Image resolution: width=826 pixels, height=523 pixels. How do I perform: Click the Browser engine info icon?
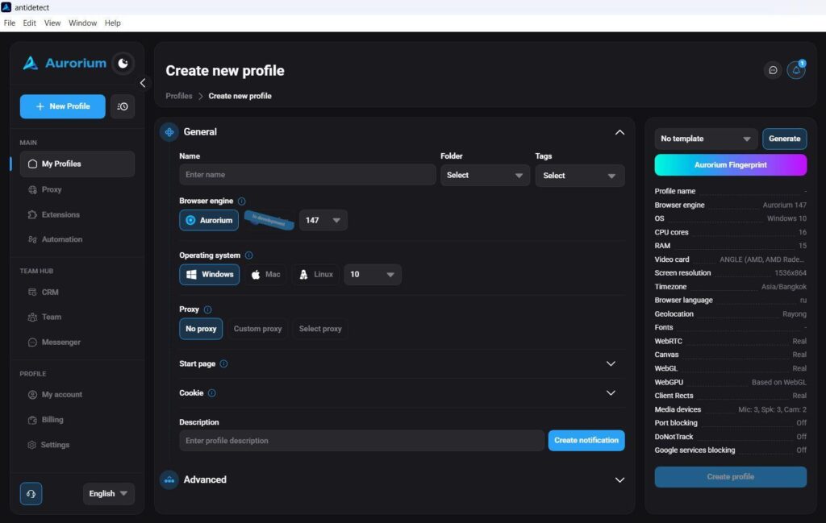coord(242,201)
